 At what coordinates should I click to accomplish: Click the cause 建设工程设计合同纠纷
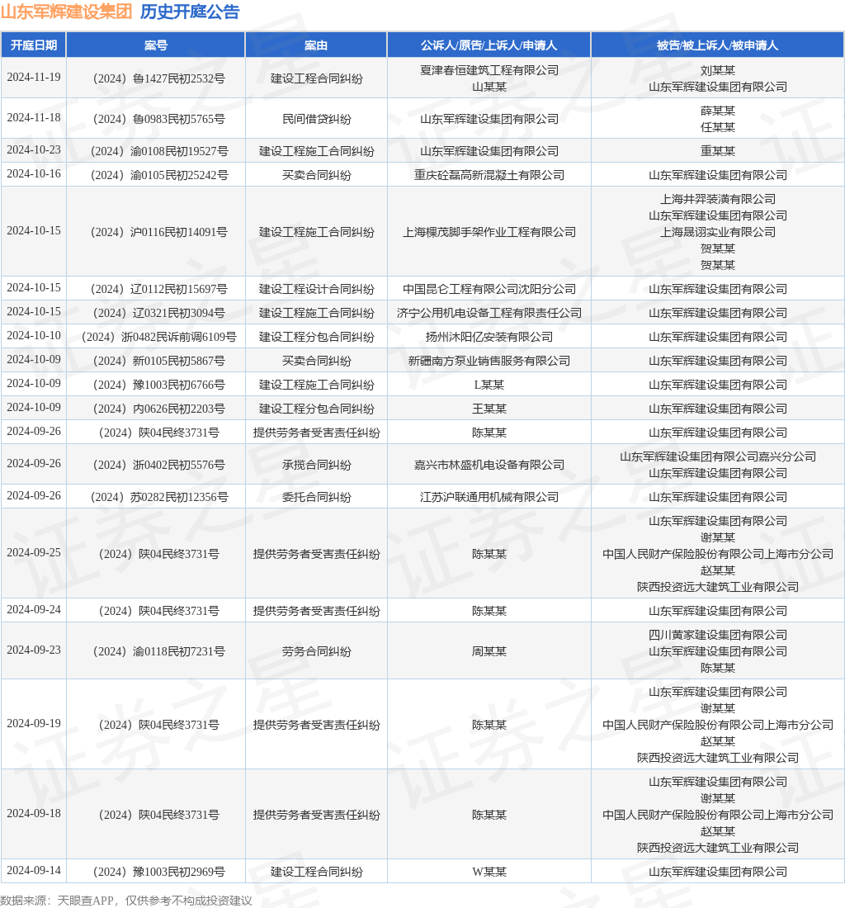317,289
